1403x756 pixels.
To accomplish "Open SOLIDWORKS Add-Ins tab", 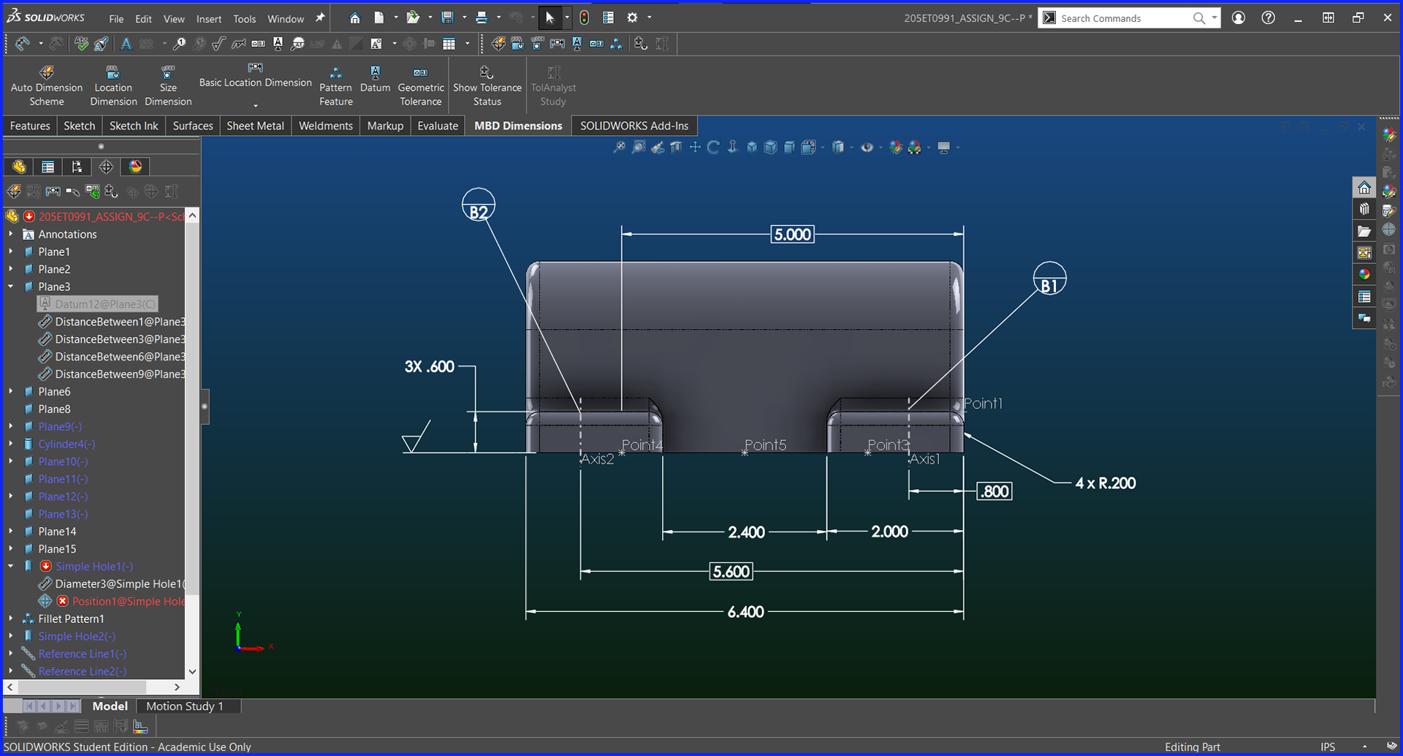I will tap(634, 126).
